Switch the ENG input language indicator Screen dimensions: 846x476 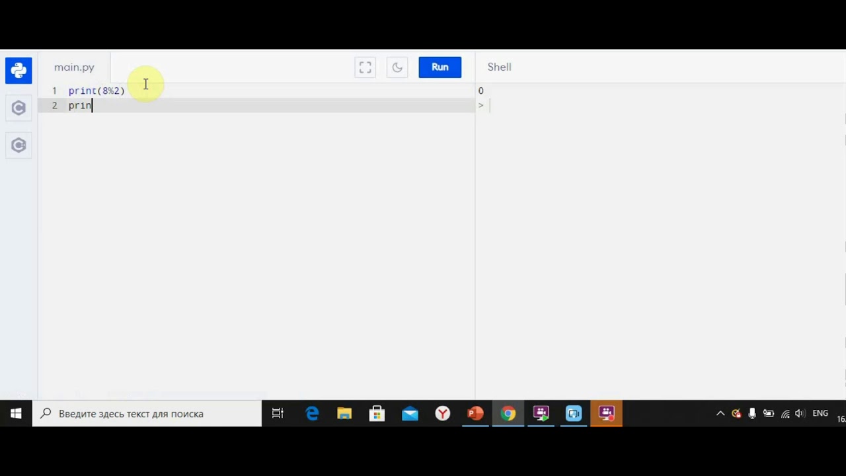pos(820,413)
